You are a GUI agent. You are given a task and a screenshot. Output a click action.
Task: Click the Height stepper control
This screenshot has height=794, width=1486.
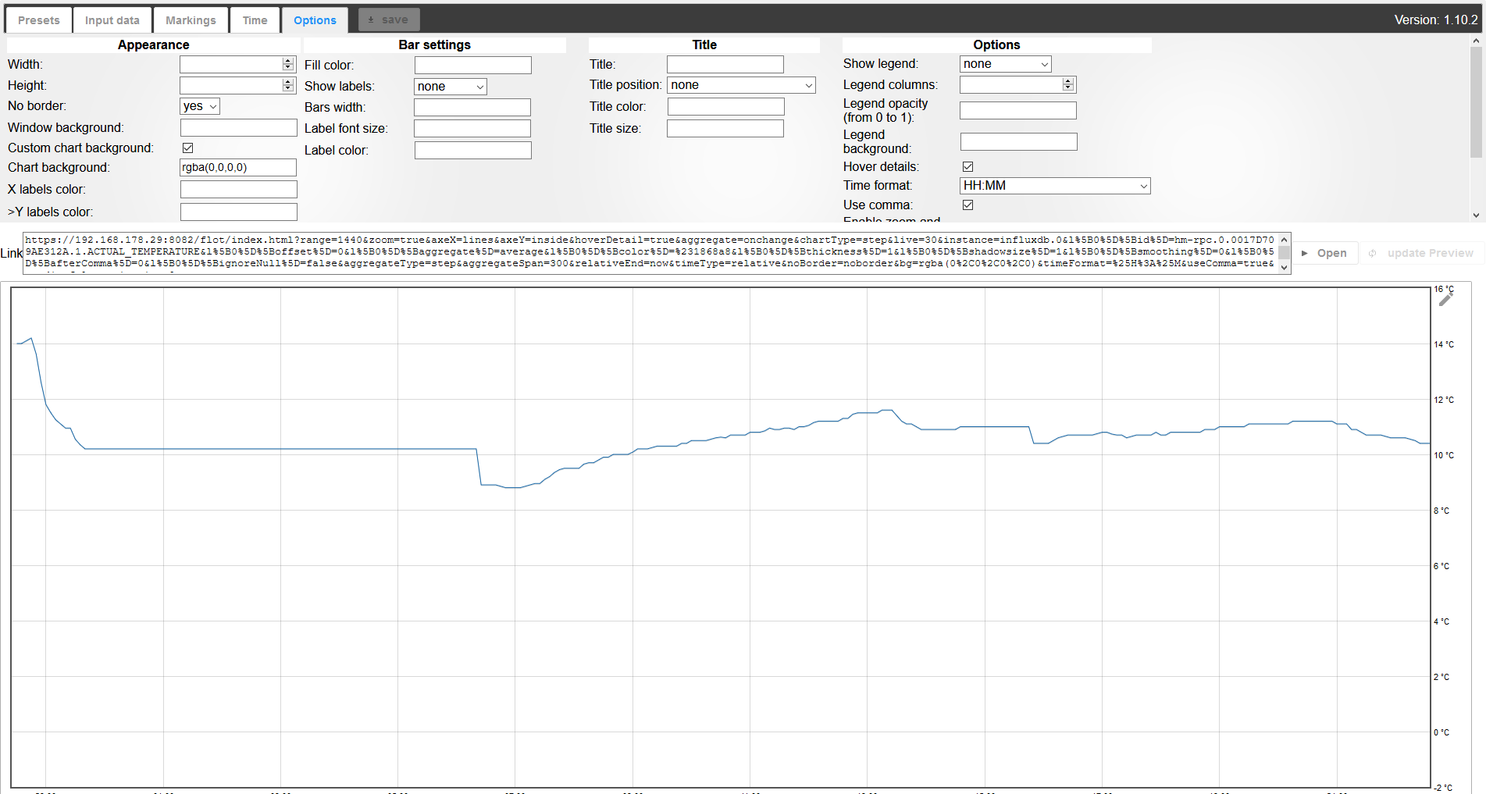(x=288, y=85)
